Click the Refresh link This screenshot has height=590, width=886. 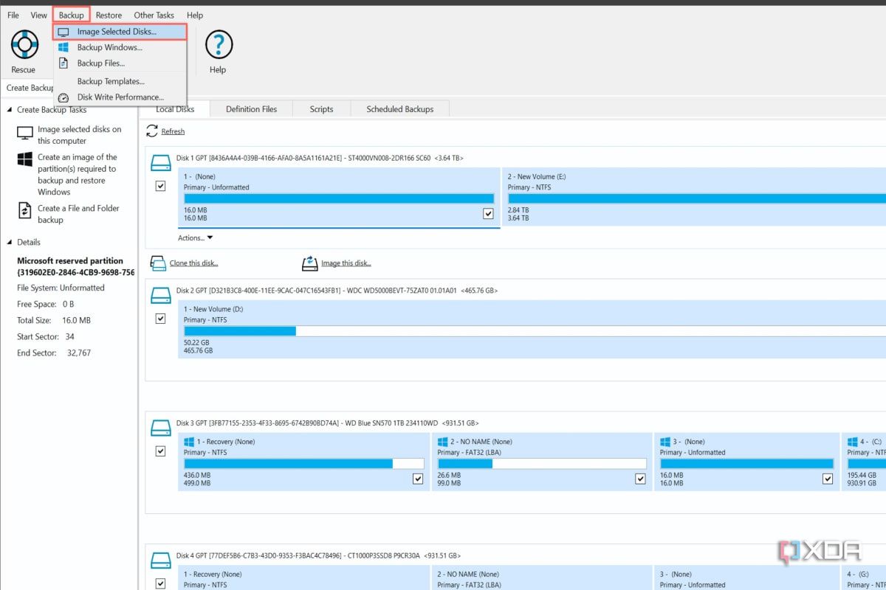click(x=173, y=131)
